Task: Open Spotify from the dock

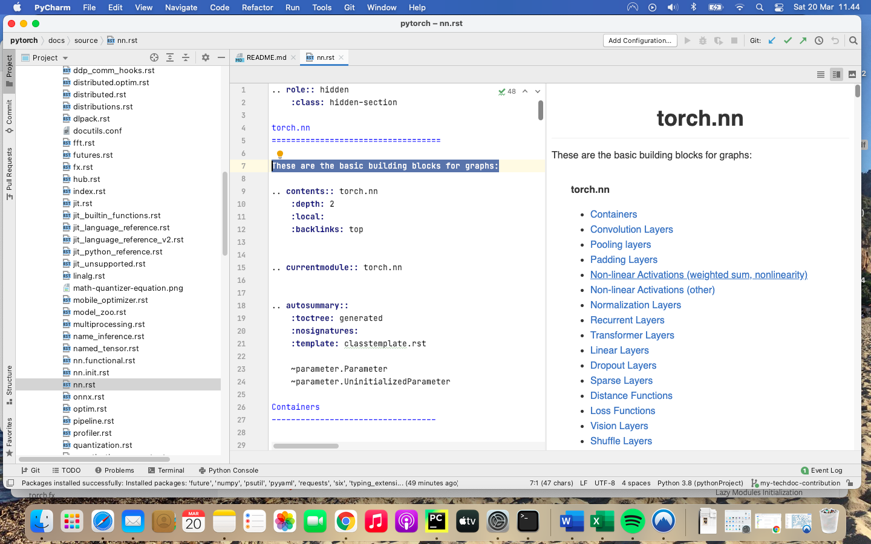Action: click(633, 521)
